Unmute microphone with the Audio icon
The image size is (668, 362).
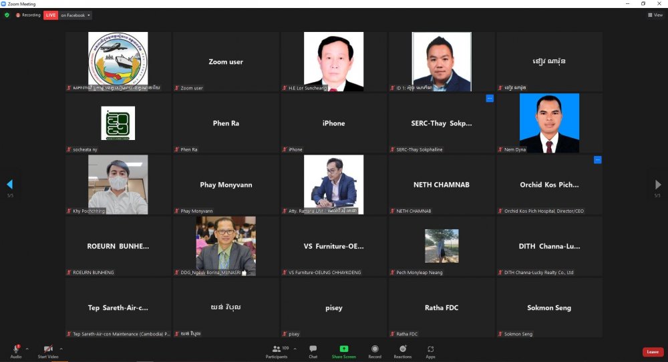[x=15, y=350]
